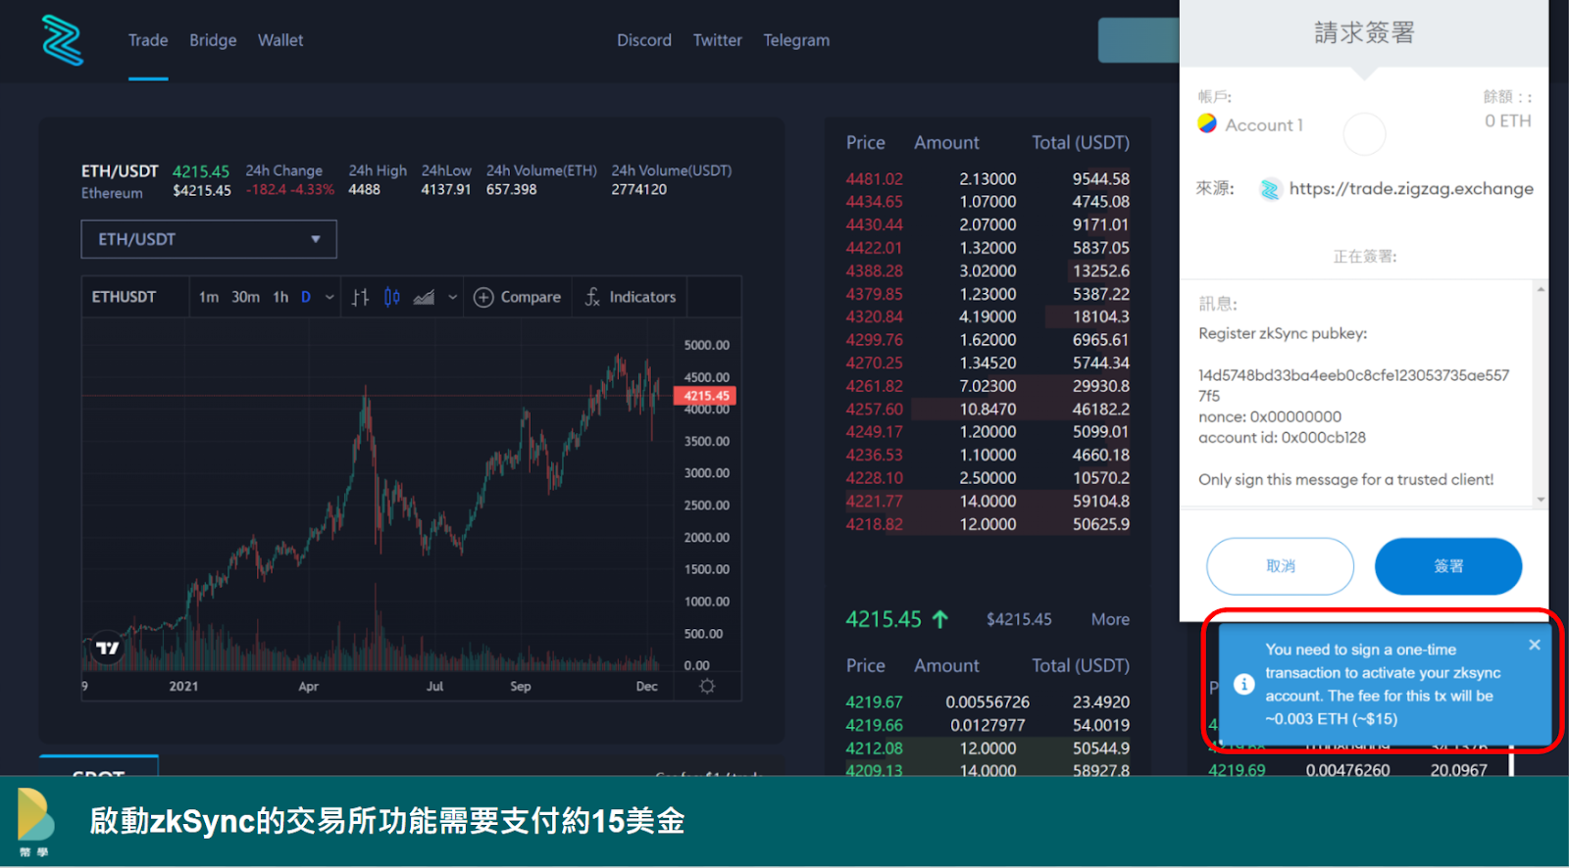Click the fx icon beside Indicators
This screenshot has height=868, width=1569.
592,297
